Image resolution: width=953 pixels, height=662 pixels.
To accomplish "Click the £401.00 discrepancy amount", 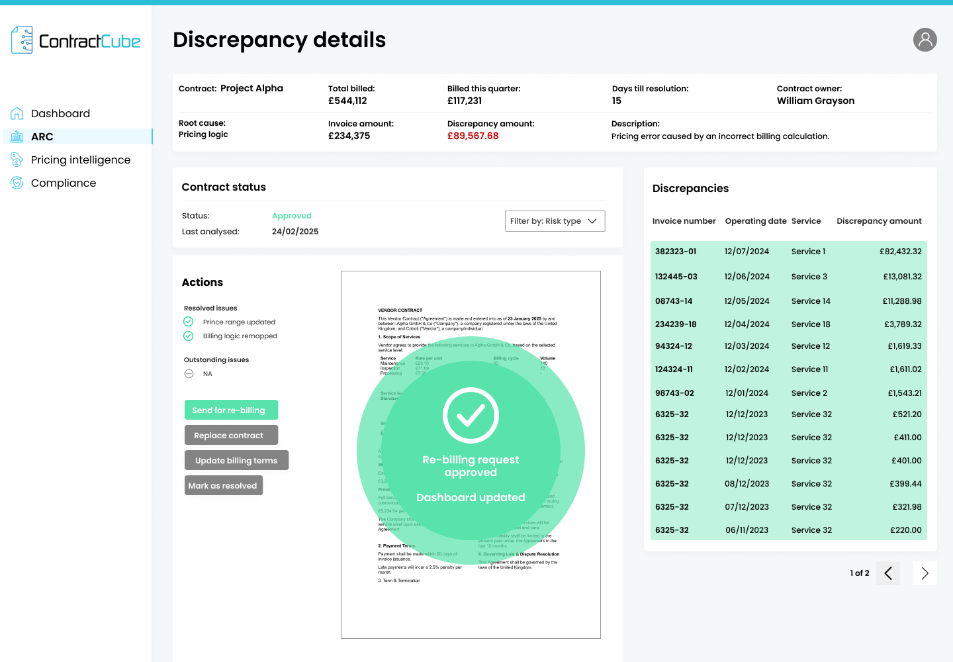I will click(907, 461).
